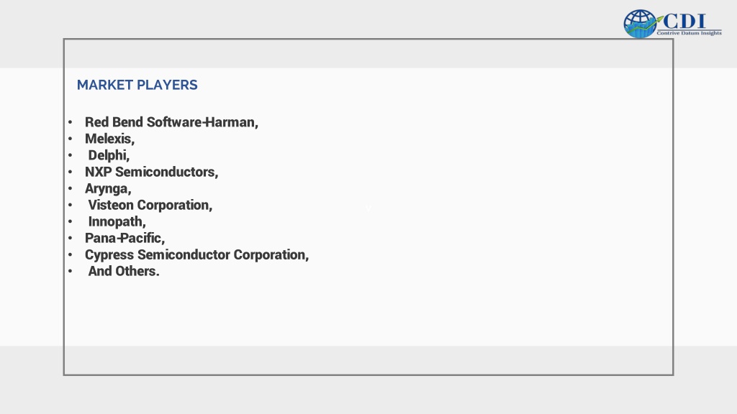The height and width of the screenshot is (414, 737).
Task: Click the bullet next to Cypress Semiconductor
Action: point(70,255)
